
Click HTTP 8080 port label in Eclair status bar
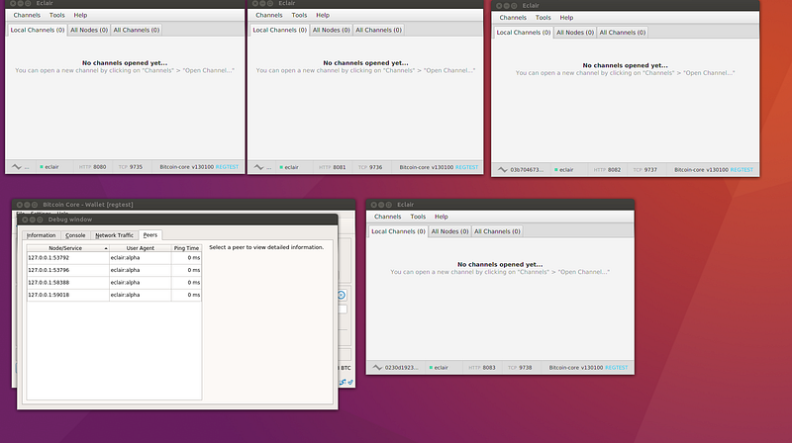tap(92, 167)
